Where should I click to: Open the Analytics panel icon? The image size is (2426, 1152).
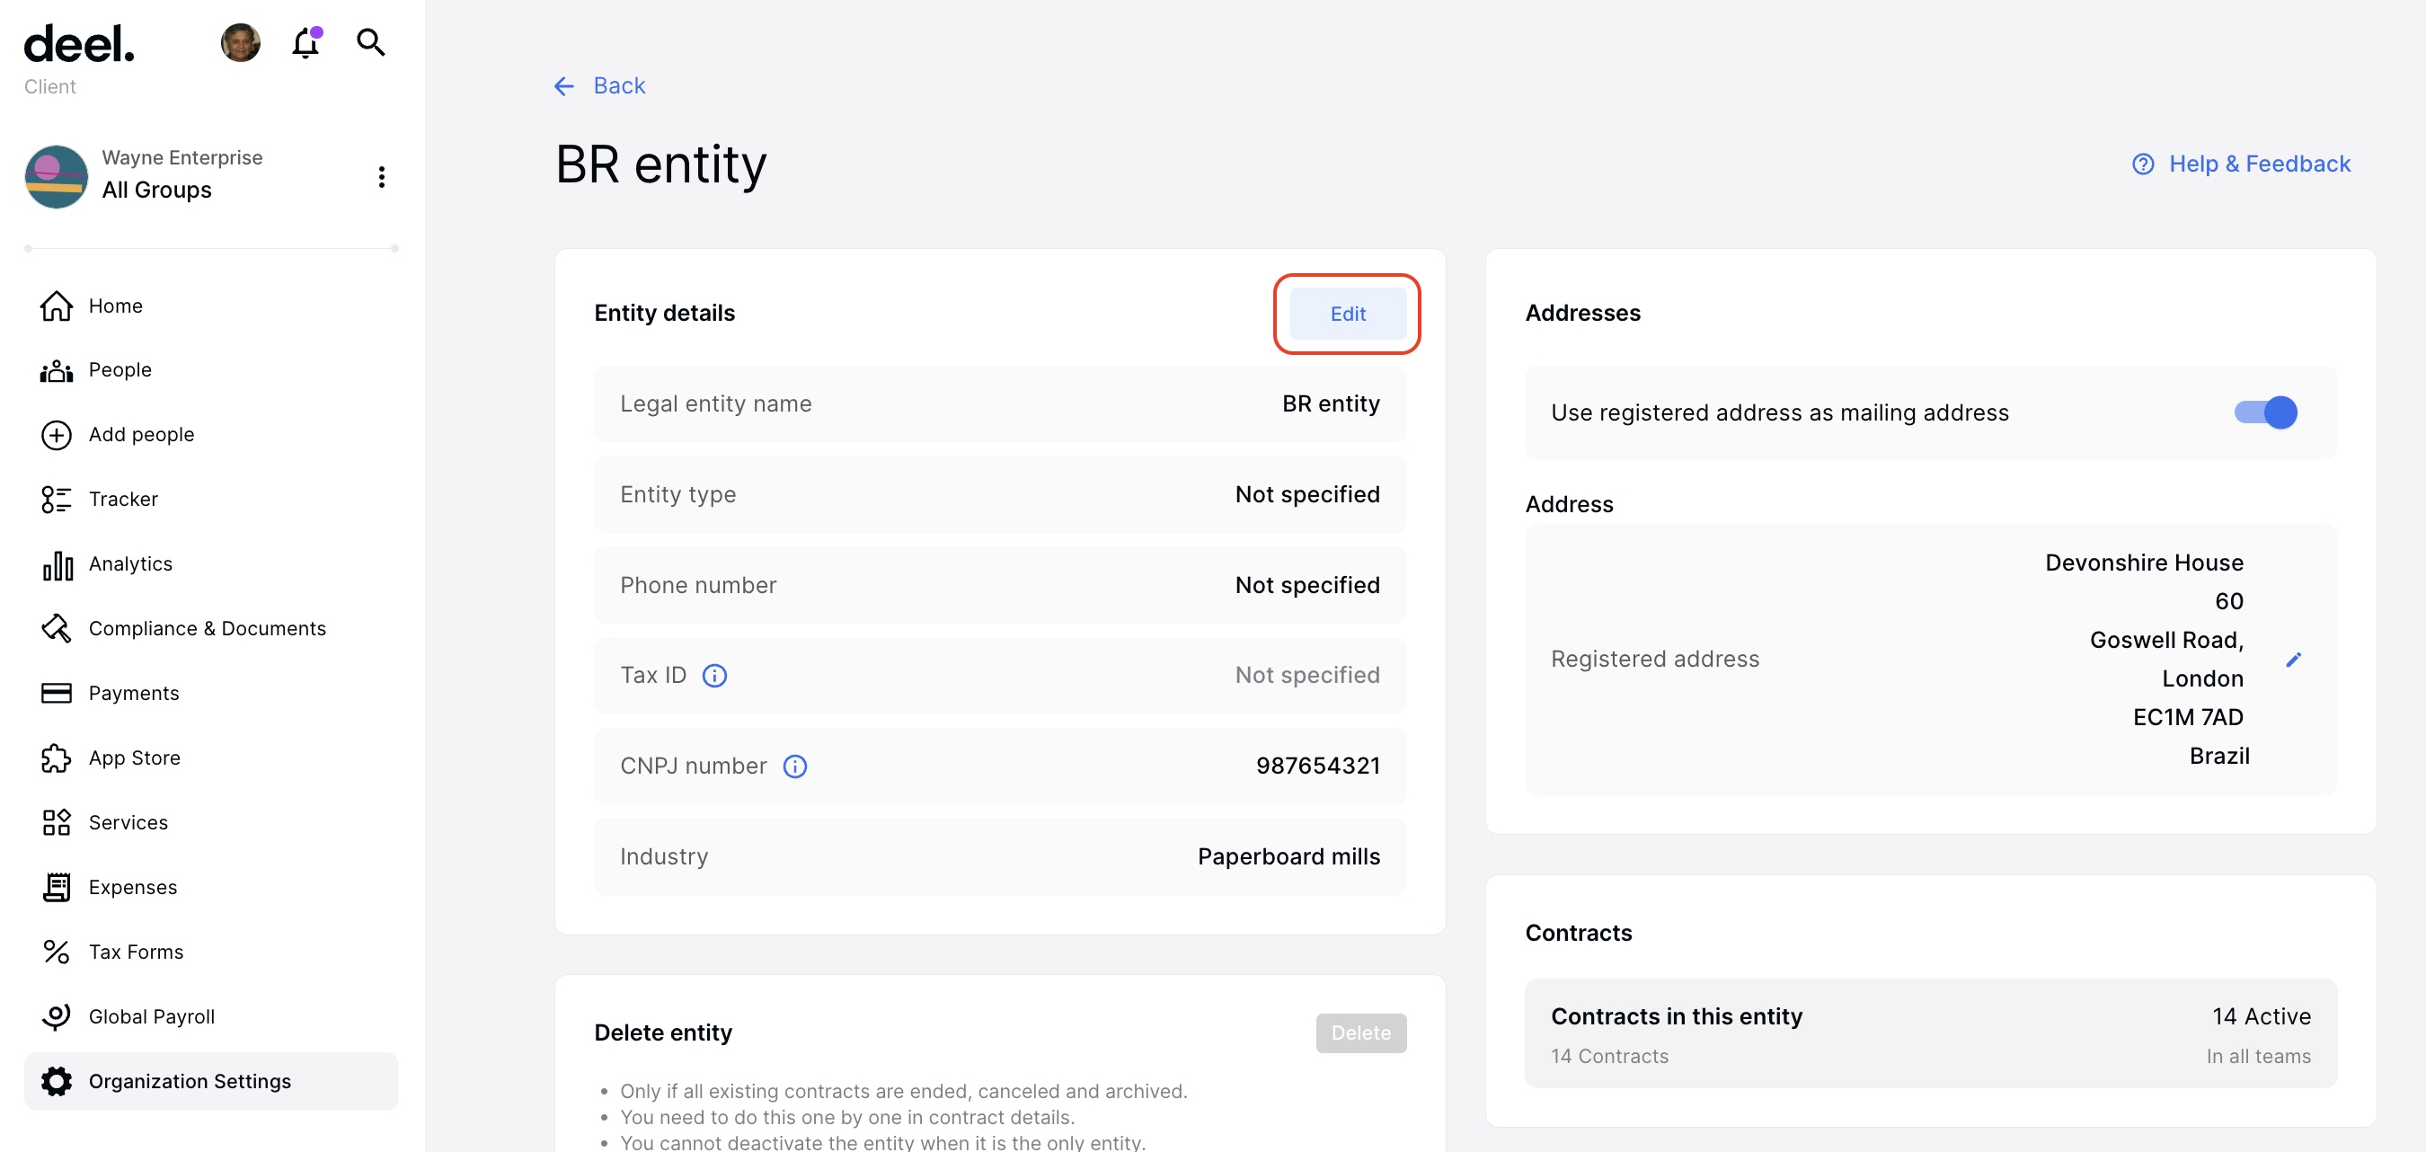56,563
